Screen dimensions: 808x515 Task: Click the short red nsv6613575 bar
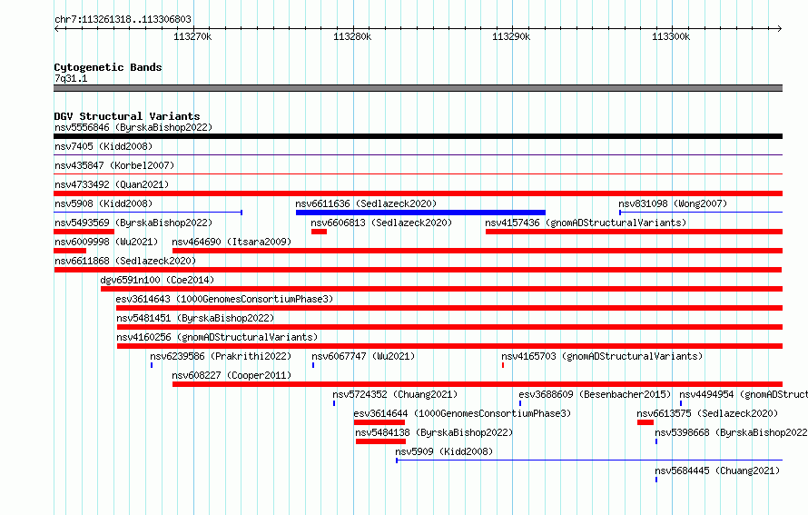(x=645, y=422)
